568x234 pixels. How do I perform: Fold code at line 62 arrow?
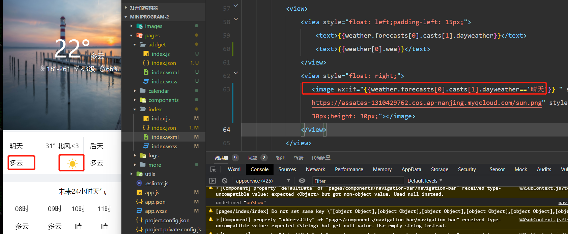(x=236, y=73)
